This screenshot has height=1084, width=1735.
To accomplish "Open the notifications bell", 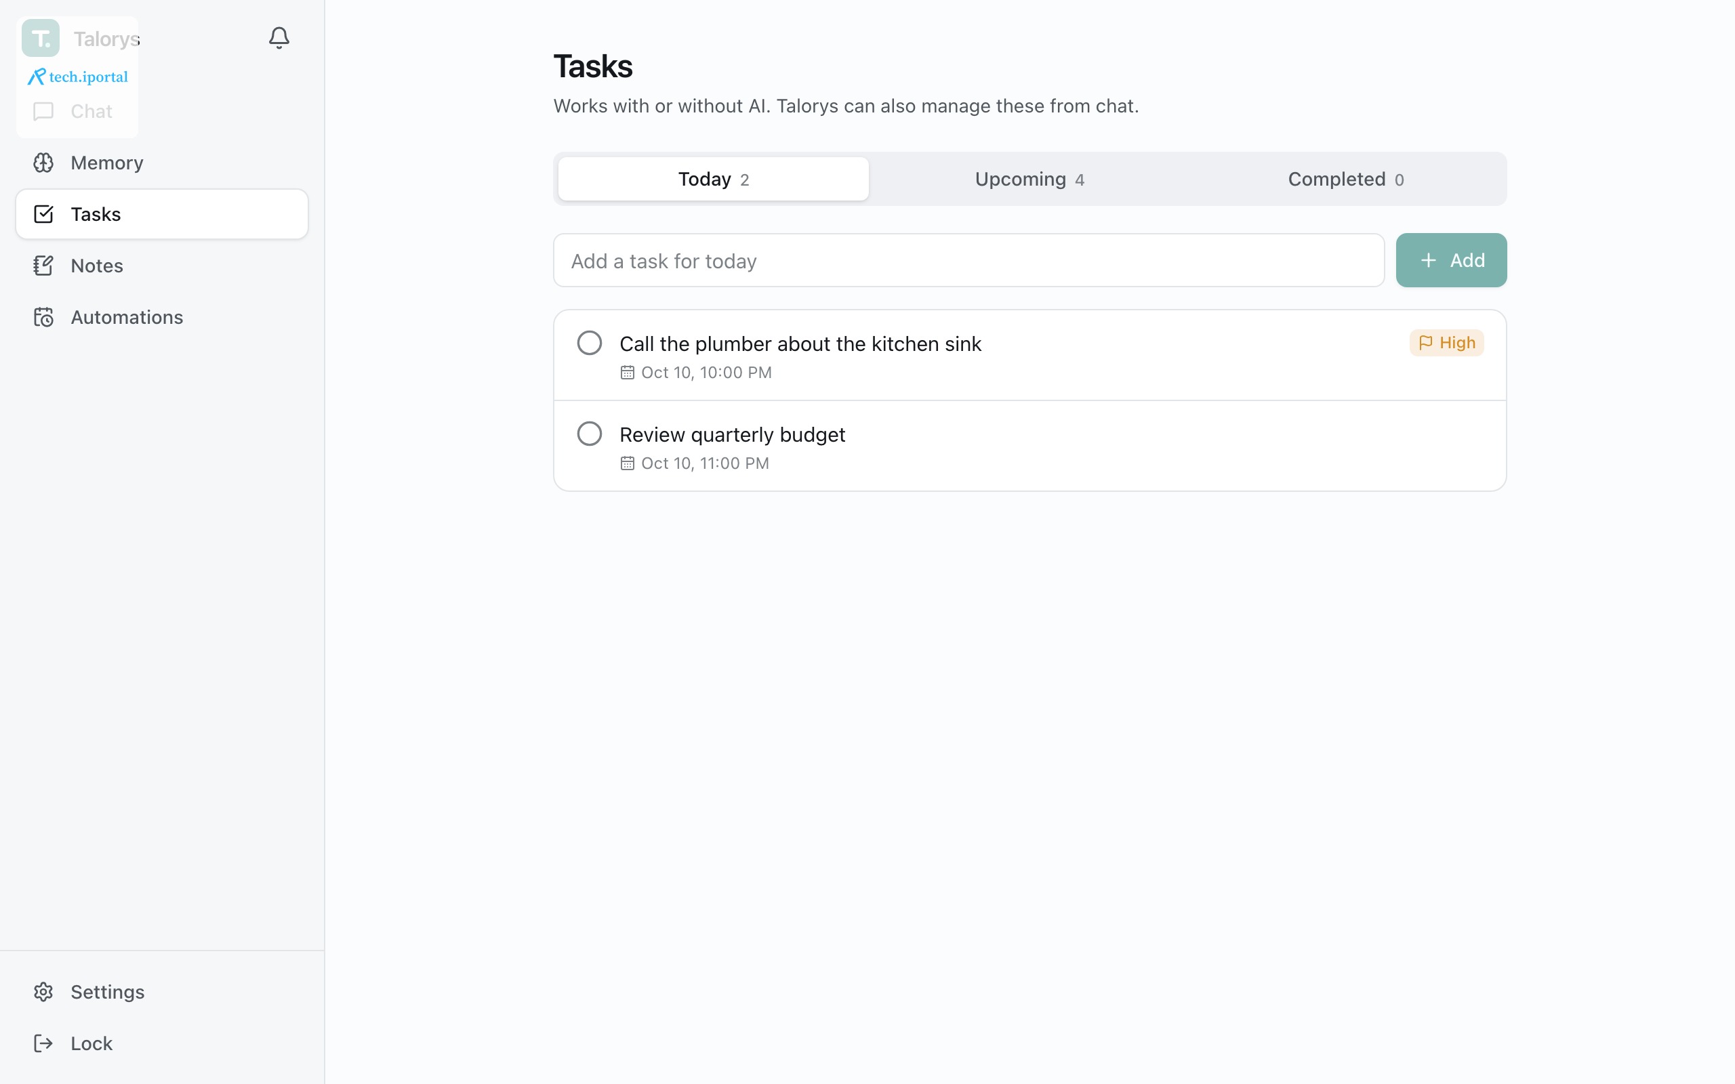I will (279, 37).
